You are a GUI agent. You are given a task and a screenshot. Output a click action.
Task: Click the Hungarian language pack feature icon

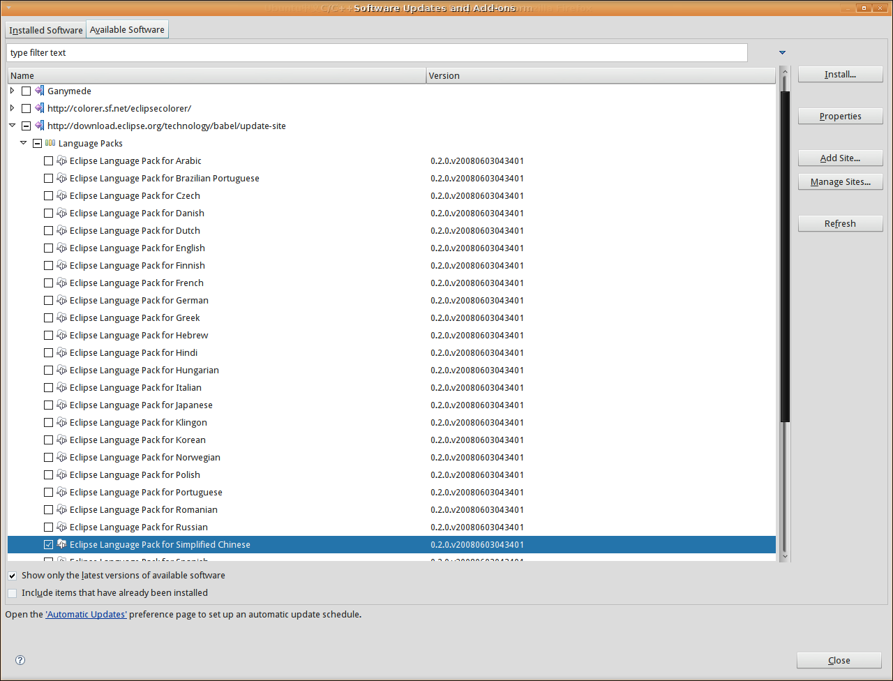pos(62,370)
